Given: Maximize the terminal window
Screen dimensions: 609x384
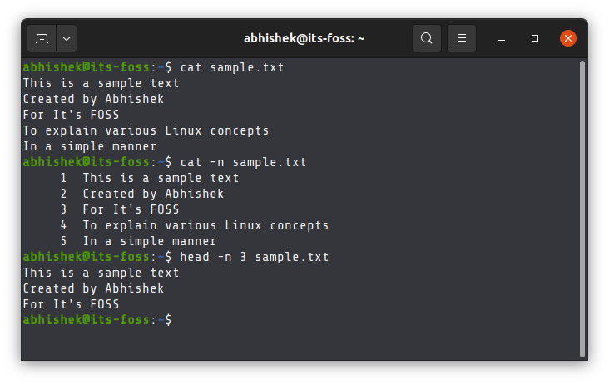Looking at the screenshot, I should 535,38.
